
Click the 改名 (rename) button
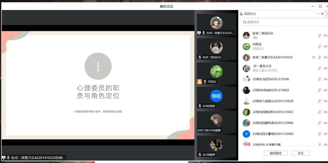(x=301, y=153)
